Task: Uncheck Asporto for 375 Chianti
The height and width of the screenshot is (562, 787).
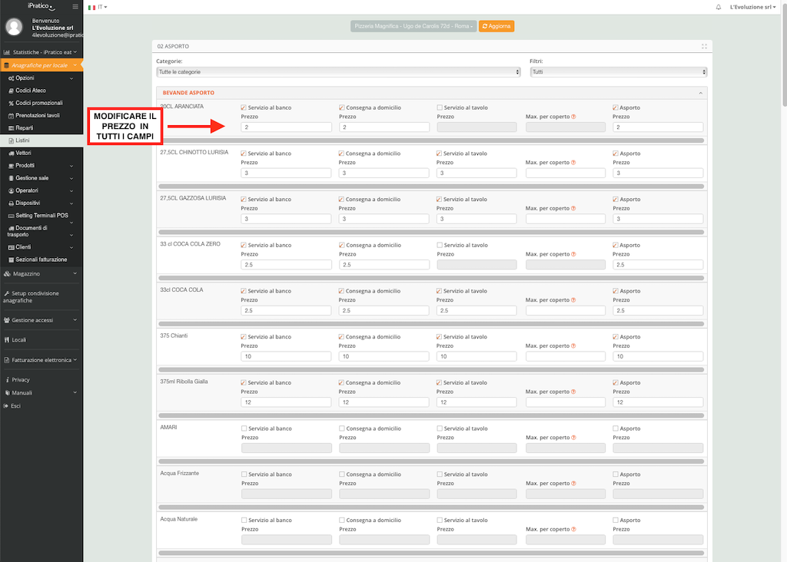Action: (616, 337)
